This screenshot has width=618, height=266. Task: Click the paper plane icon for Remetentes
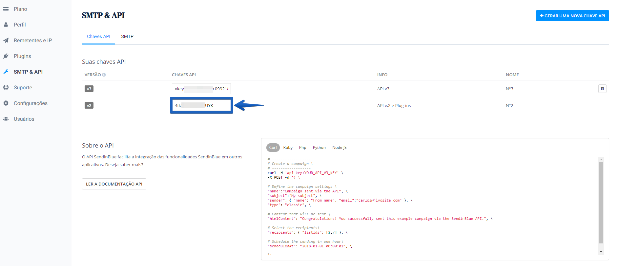6,40
